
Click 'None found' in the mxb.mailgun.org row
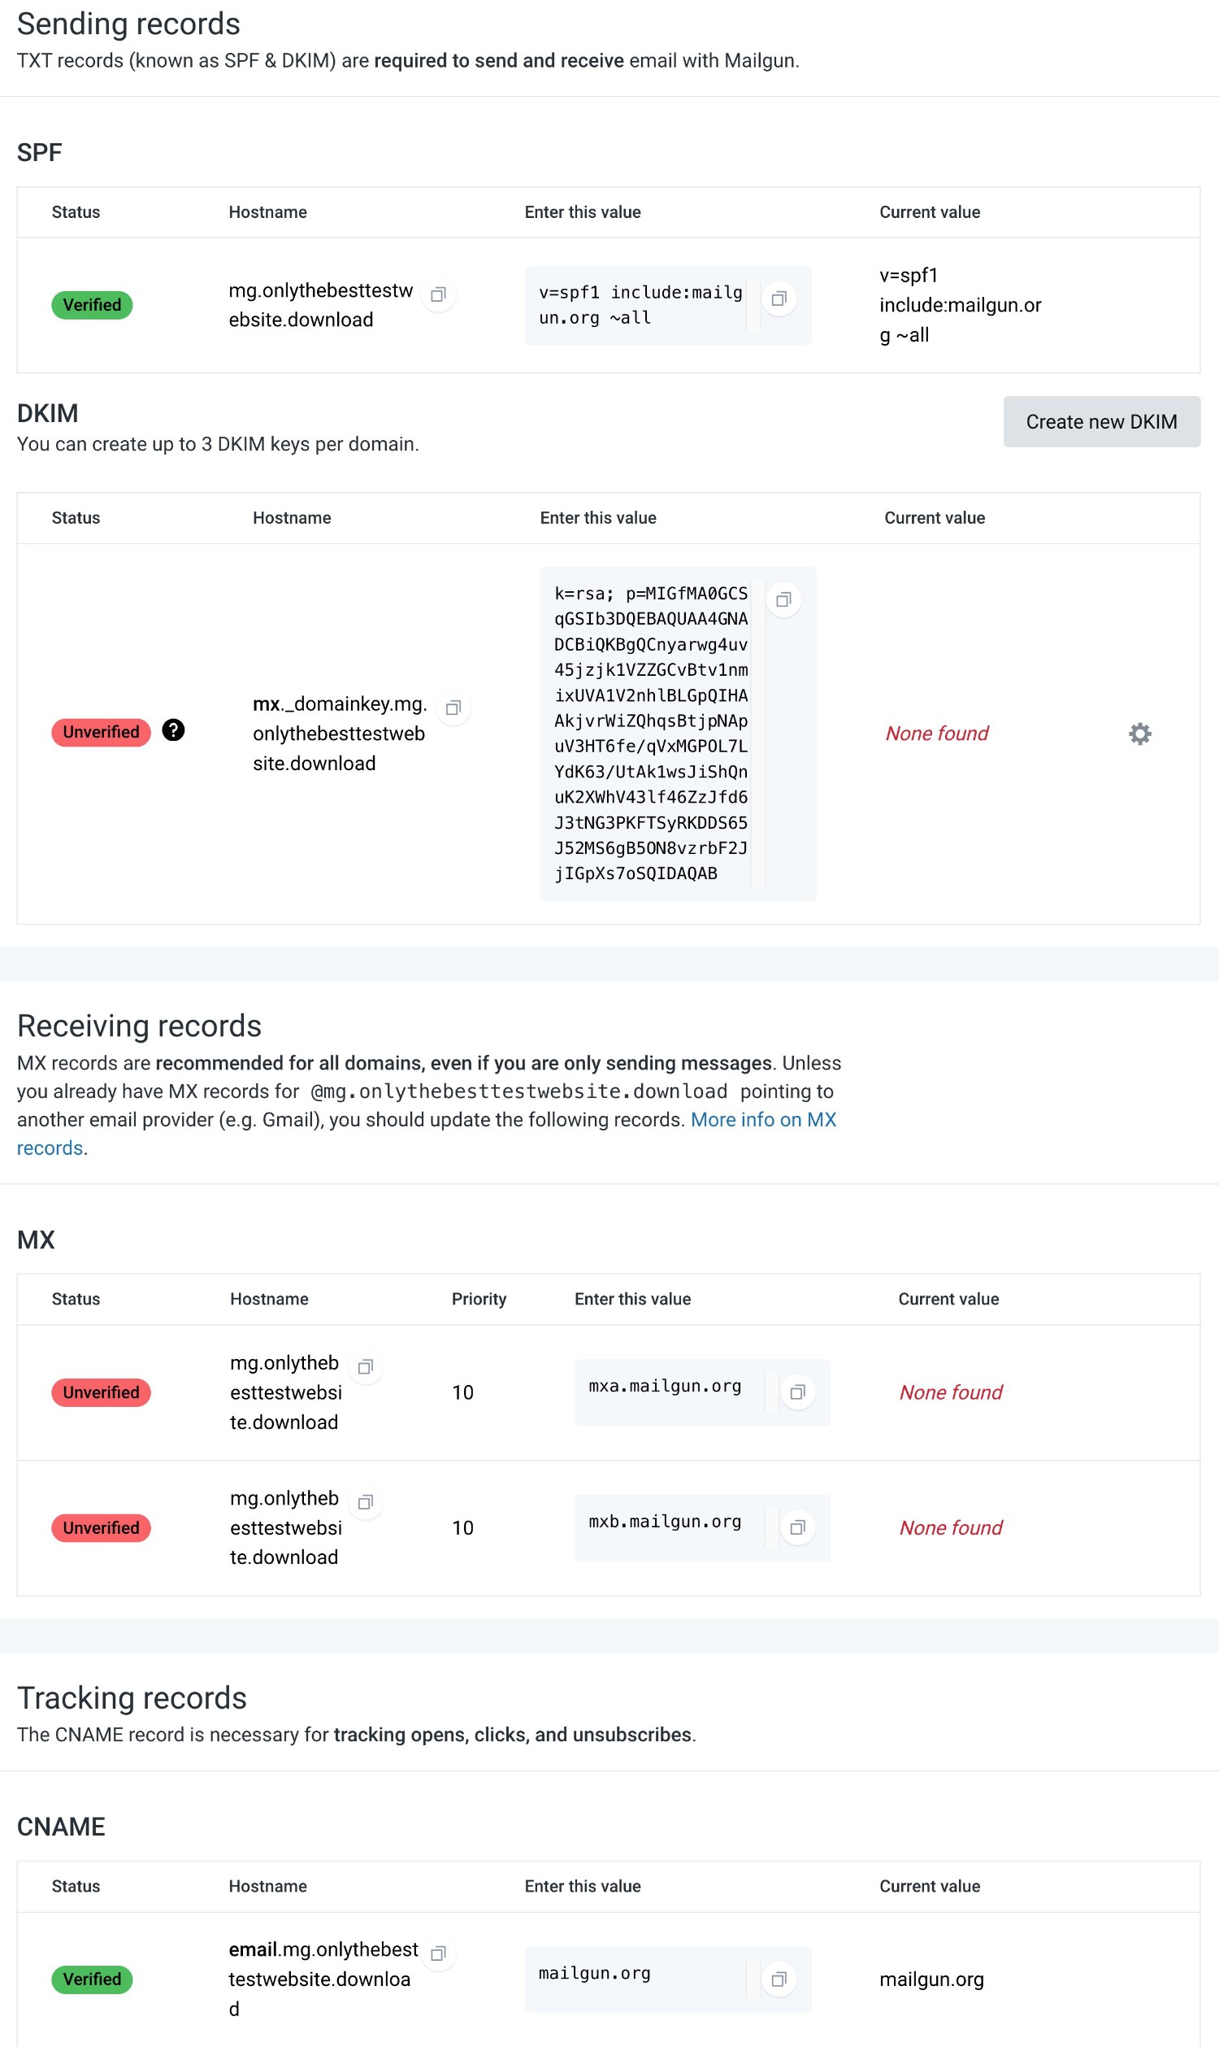coord(950,1527)
